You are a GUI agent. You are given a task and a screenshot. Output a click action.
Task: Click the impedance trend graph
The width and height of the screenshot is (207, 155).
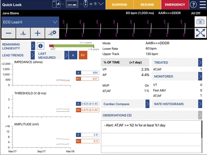pos(42,74)
